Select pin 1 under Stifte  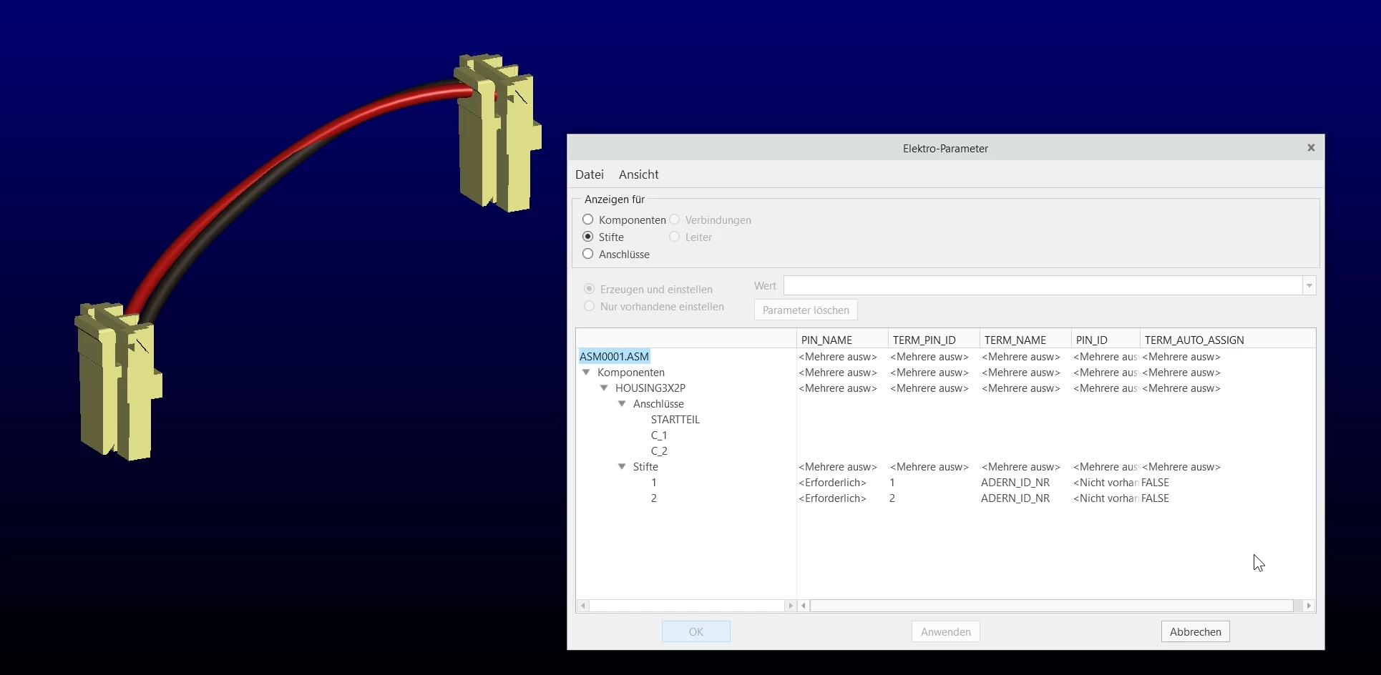click(653, 483)
